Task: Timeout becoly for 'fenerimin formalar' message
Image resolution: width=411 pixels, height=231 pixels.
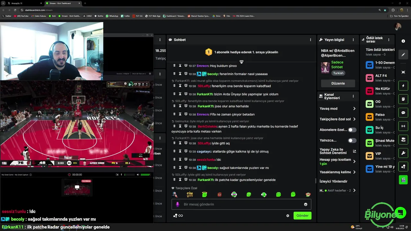Action: 180,74
